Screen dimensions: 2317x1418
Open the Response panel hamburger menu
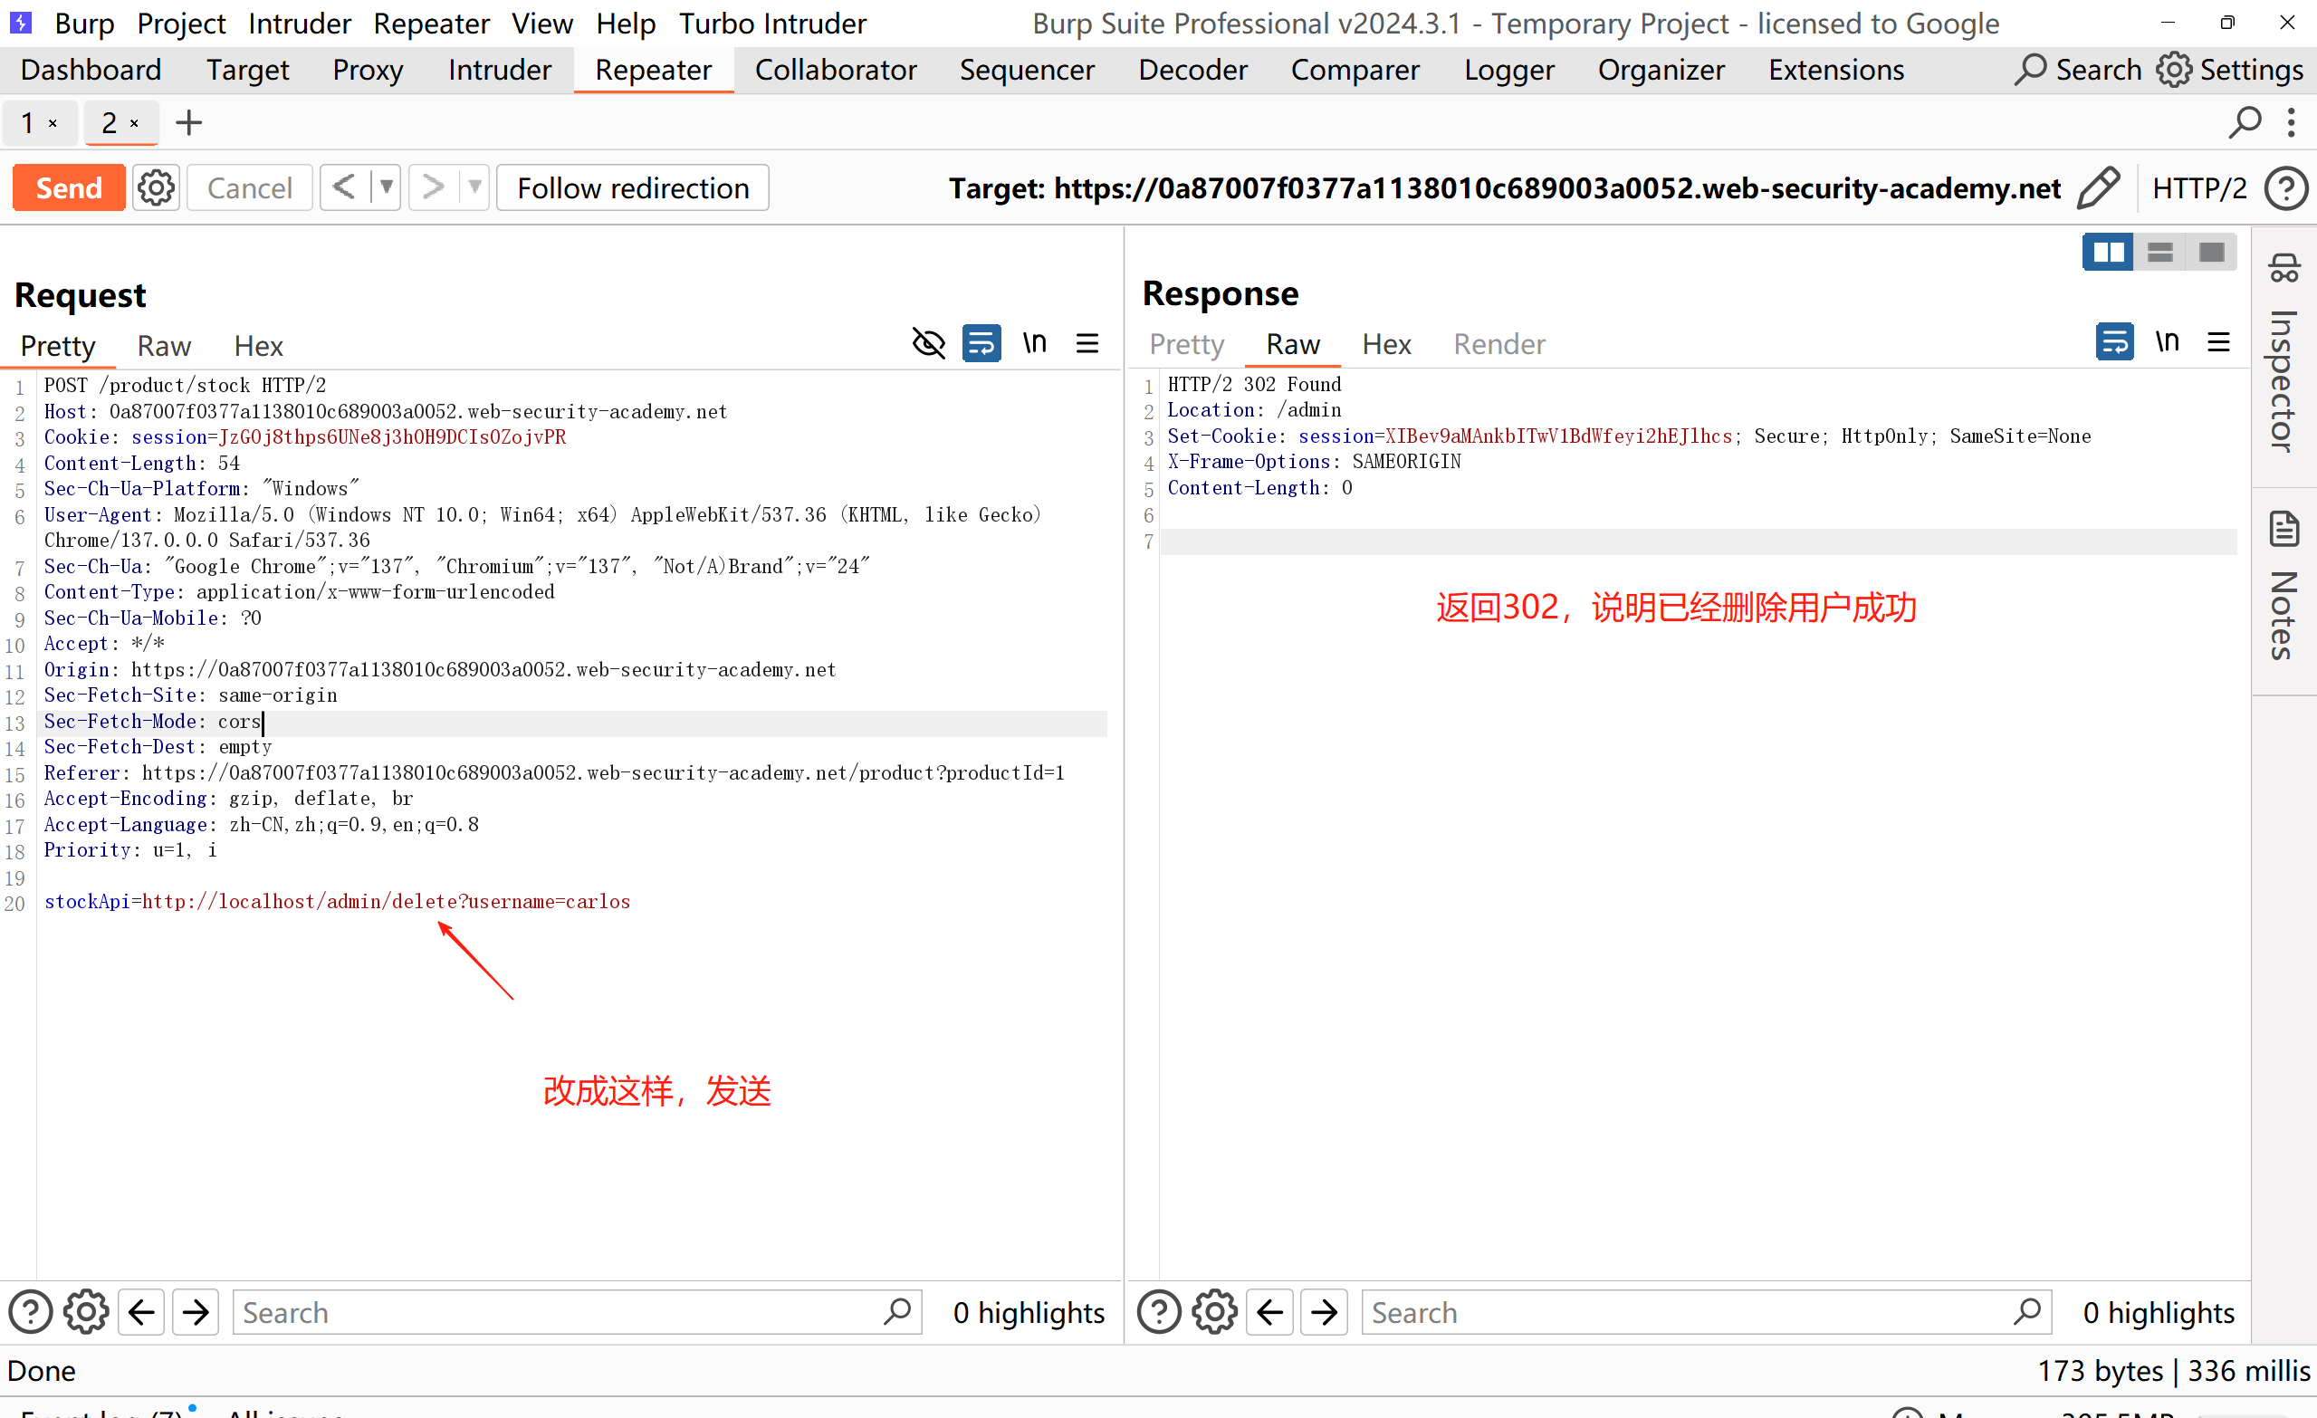tap(2218, 341)
